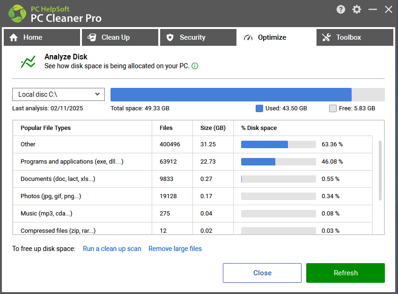The width and height of the screenshot is (398, 294).
Task: Expand the Local disc C:\ dropdown
Action: pyautogui.click(x=59, y=94)
